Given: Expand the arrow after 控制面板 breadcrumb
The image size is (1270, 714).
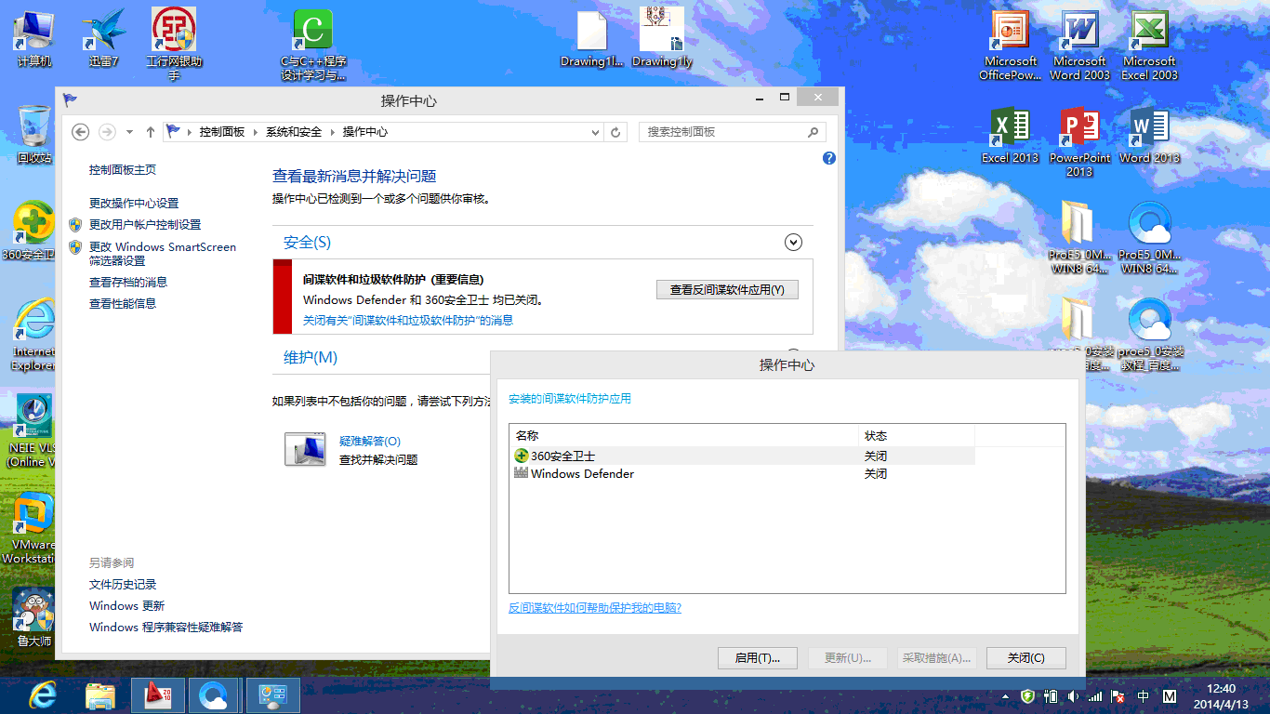Looking at the screenshot, I should pyautogui.click(x=256, y=132).
